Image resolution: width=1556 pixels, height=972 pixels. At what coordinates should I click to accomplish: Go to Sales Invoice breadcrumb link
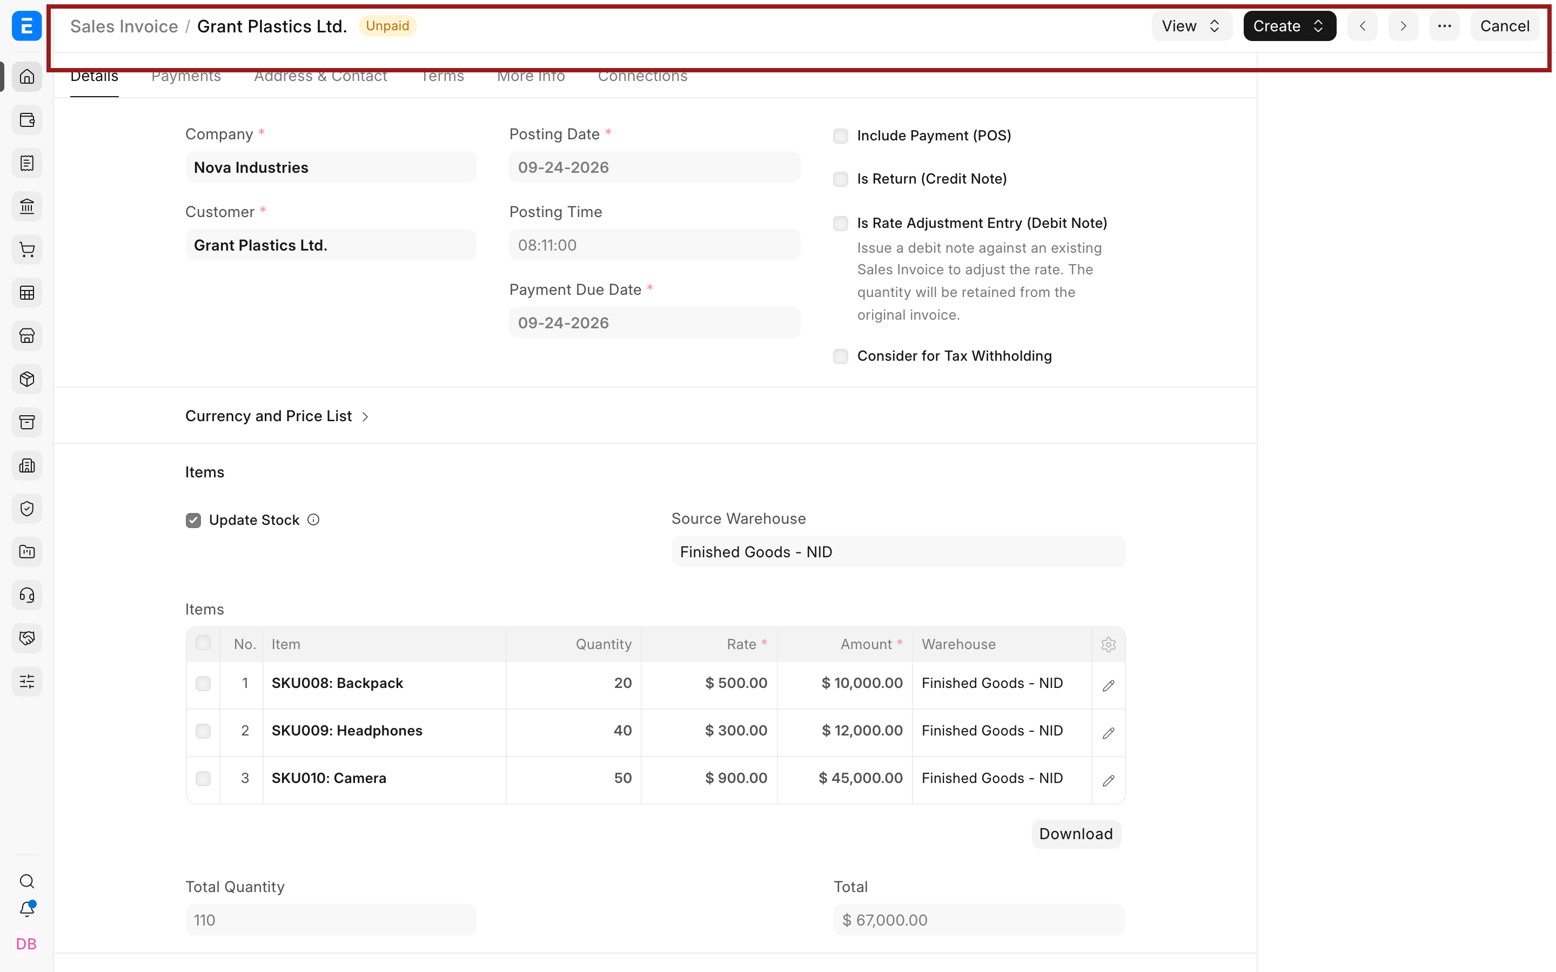[x=124, y=26]
